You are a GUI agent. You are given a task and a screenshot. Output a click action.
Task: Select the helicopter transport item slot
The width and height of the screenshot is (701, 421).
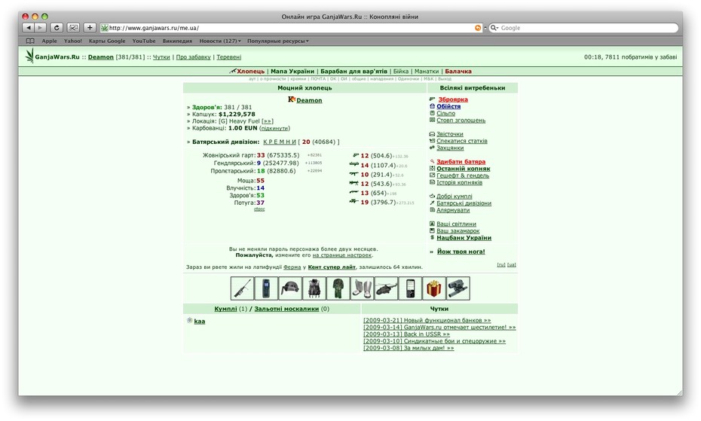[x=386, y=288]
